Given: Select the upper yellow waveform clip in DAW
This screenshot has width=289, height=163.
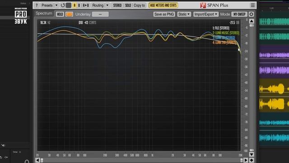Looking at the screenshot, I should coord(274,89).
